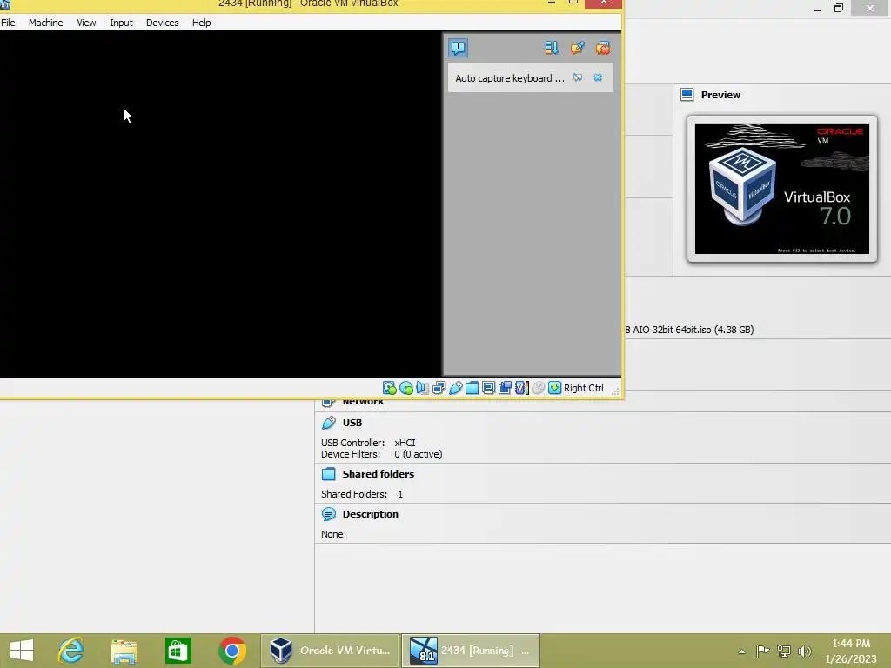Click the delete all notifications icon
This screenshot has height=668, width=891.
tap(603, 48)
